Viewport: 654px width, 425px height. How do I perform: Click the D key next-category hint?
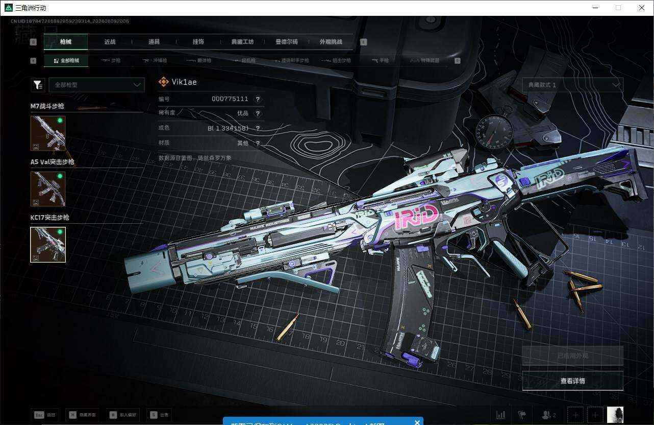[x=457, y=60]
